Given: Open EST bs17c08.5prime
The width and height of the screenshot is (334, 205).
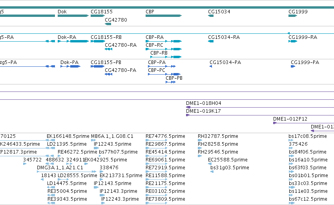Looking at the screenshot, I should (308, 136).
